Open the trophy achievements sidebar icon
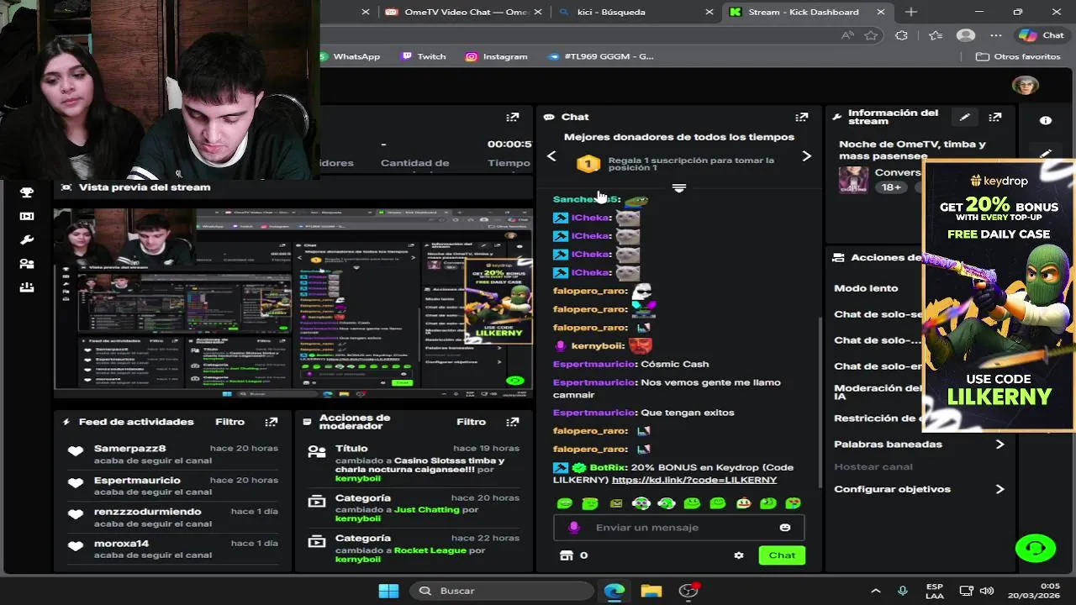 click(27, 192)
